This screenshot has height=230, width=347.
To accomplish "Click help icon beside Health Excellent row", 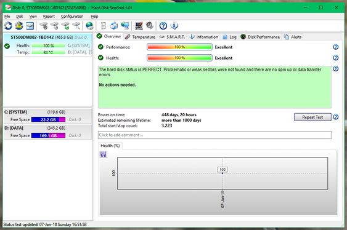I will click(336, 58).
